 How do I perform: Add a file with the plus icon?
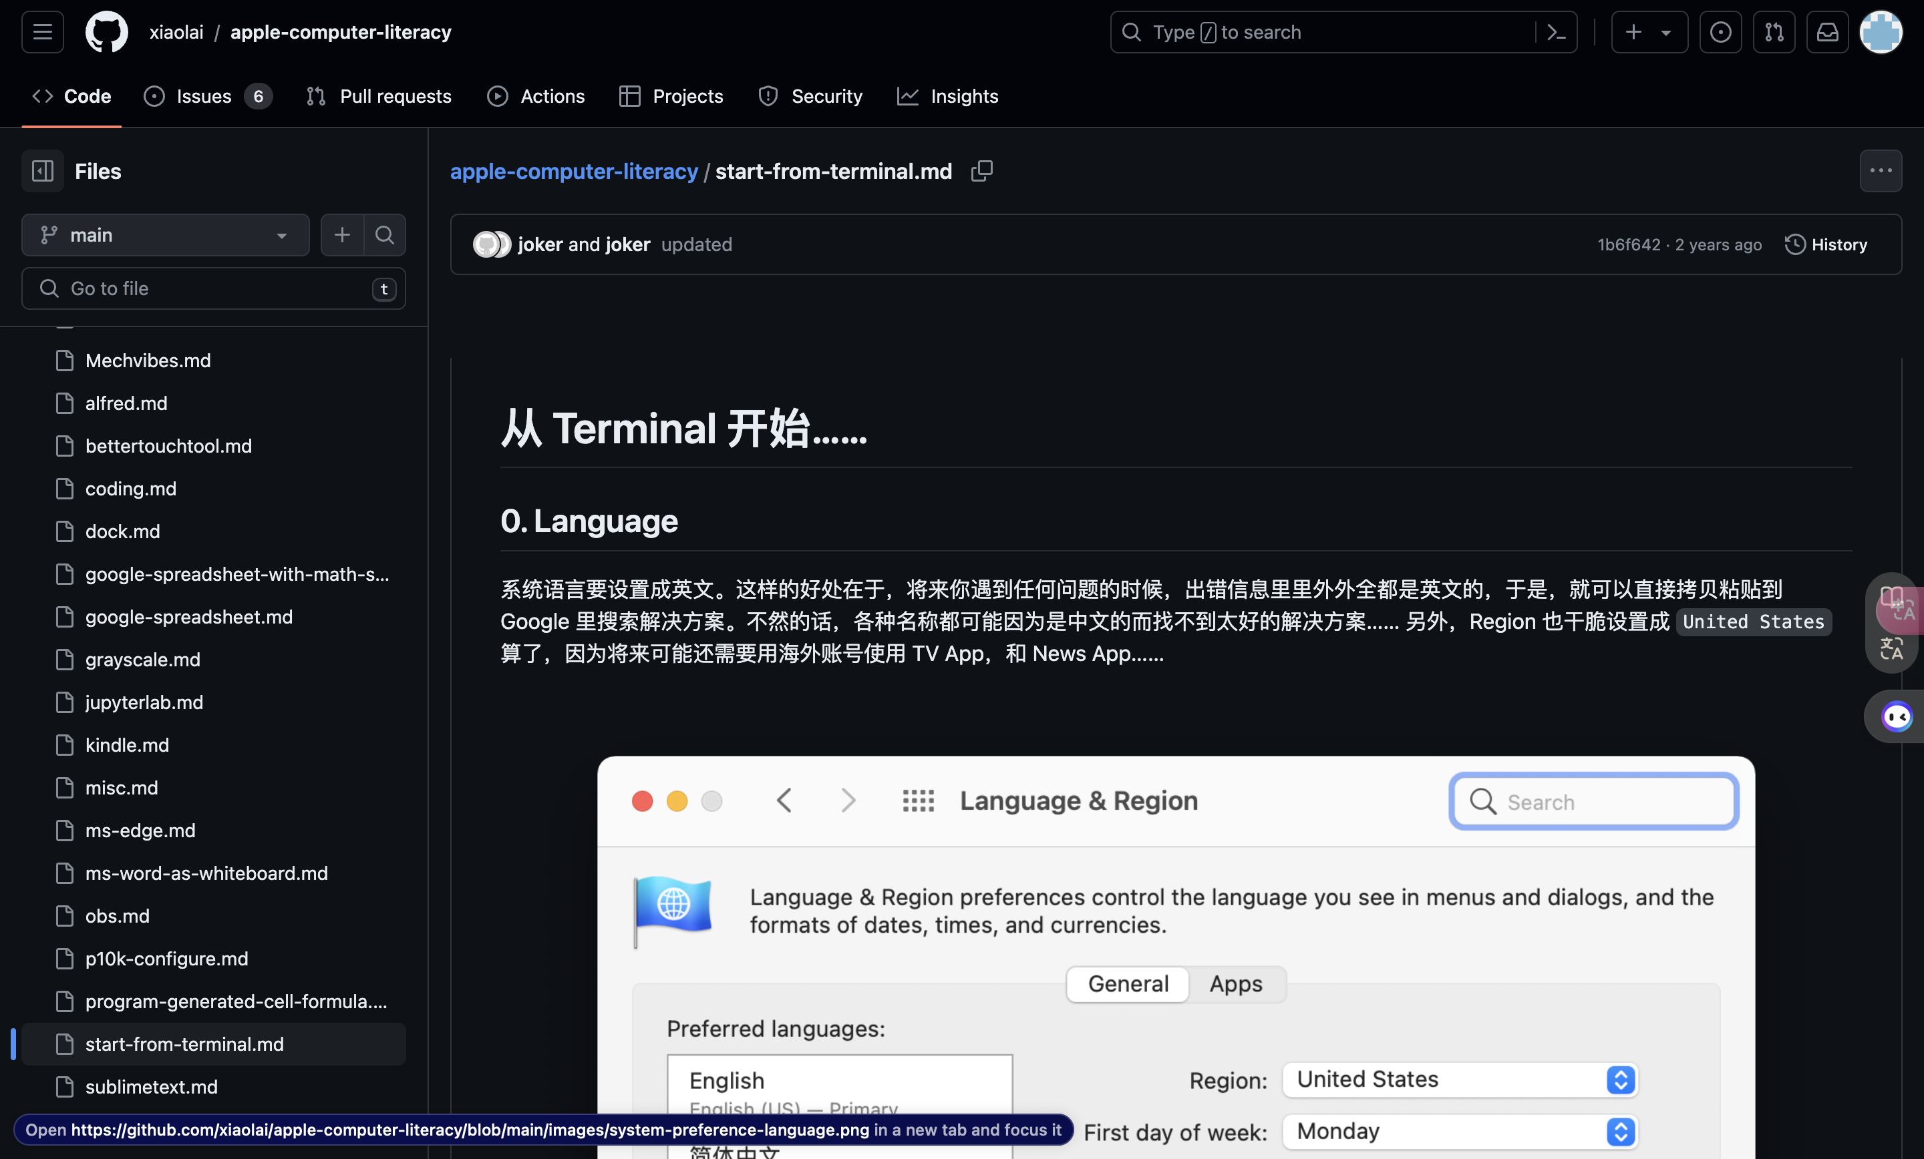342,235
